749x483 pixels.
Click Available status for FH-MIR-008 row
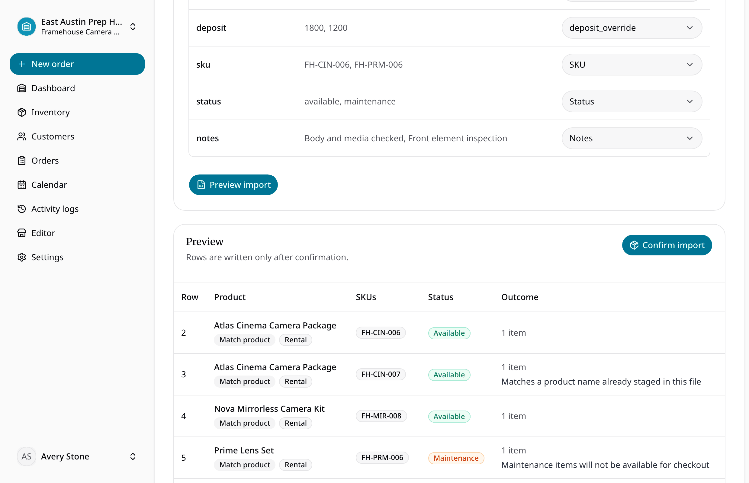click(449, 417)
